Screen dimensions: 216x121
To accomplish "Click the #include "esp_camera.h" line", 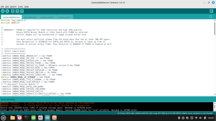I will click(13, 21).
